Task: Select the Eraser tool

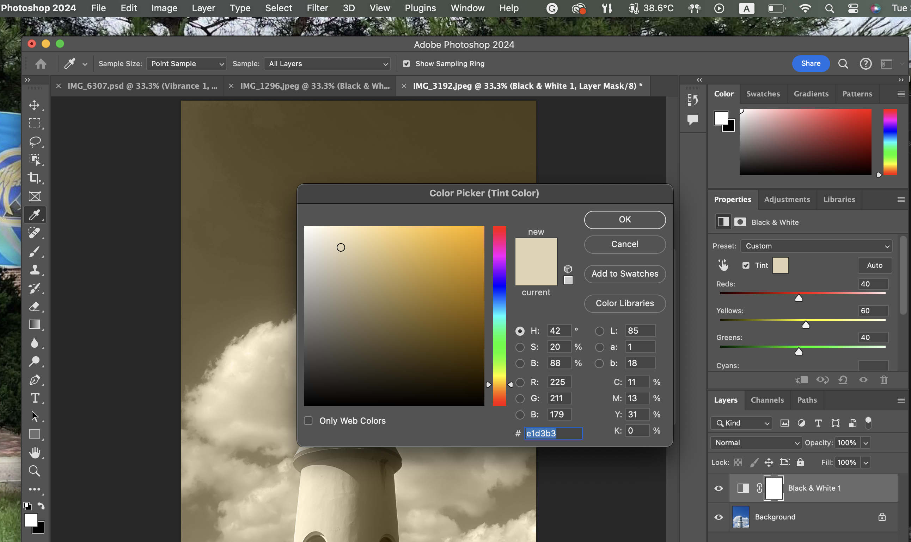Action: (35, 307)
